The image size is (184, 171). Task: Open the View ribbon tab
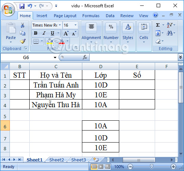pos(143,16)
